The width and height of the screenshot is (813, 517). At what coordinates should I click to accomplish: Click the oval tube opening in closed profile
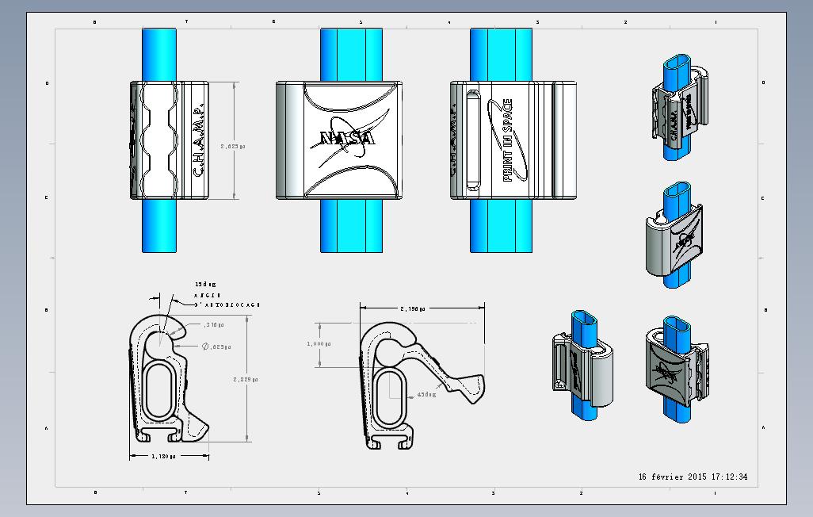pos(159,392)
